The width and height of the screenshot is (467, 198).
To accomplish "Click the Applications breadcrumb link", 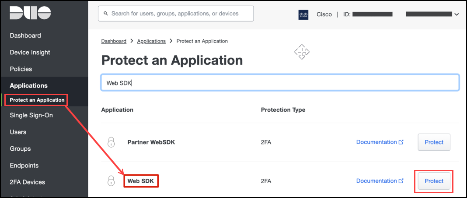I will (x=151, y=41).
